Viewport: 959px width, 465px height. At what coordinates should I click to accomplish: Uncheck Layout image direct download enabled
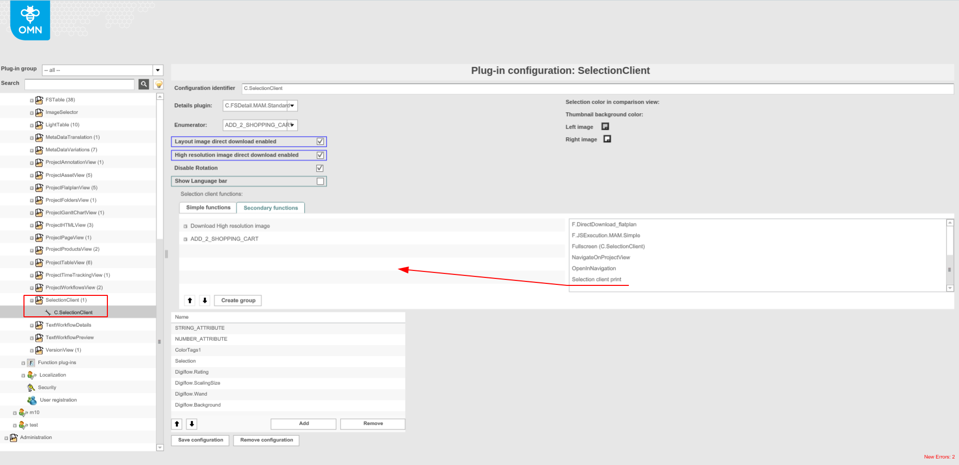(x=320, y=141)
